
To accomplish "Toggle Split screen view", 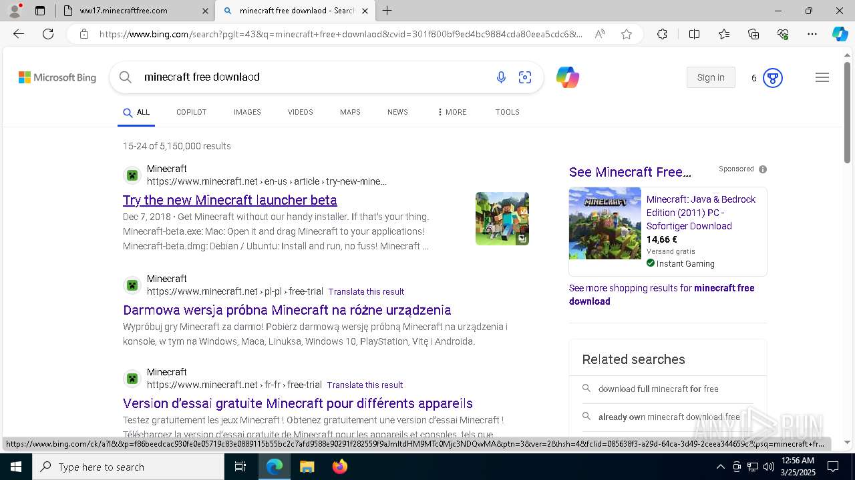I will 694,34.
